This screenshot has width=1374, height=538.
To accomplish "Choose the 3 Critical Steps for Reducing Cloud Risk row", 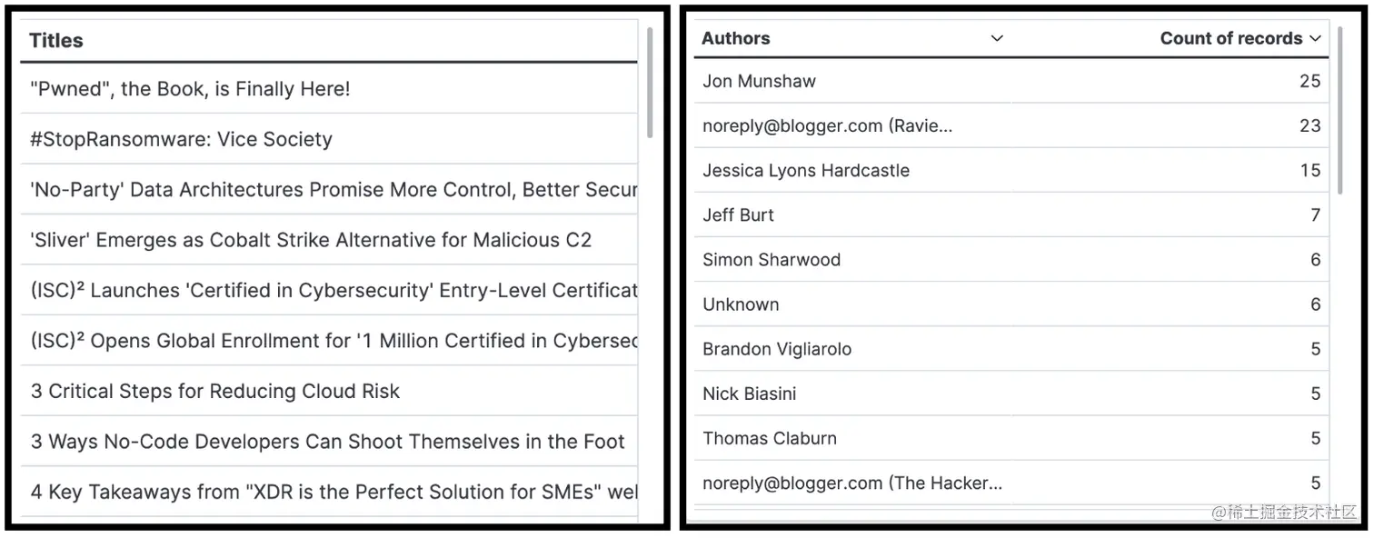I will click(x=329, y=391).
